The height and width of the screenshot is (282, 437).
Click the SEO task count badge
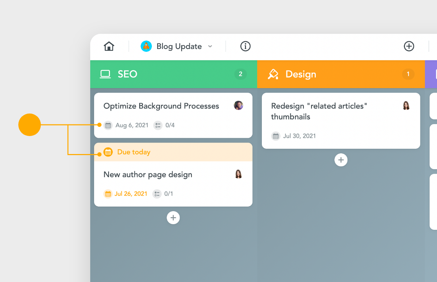click(x=241, y=74)
